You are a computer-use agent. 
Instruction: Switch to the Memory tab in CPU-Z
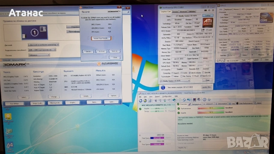[236, 9]
